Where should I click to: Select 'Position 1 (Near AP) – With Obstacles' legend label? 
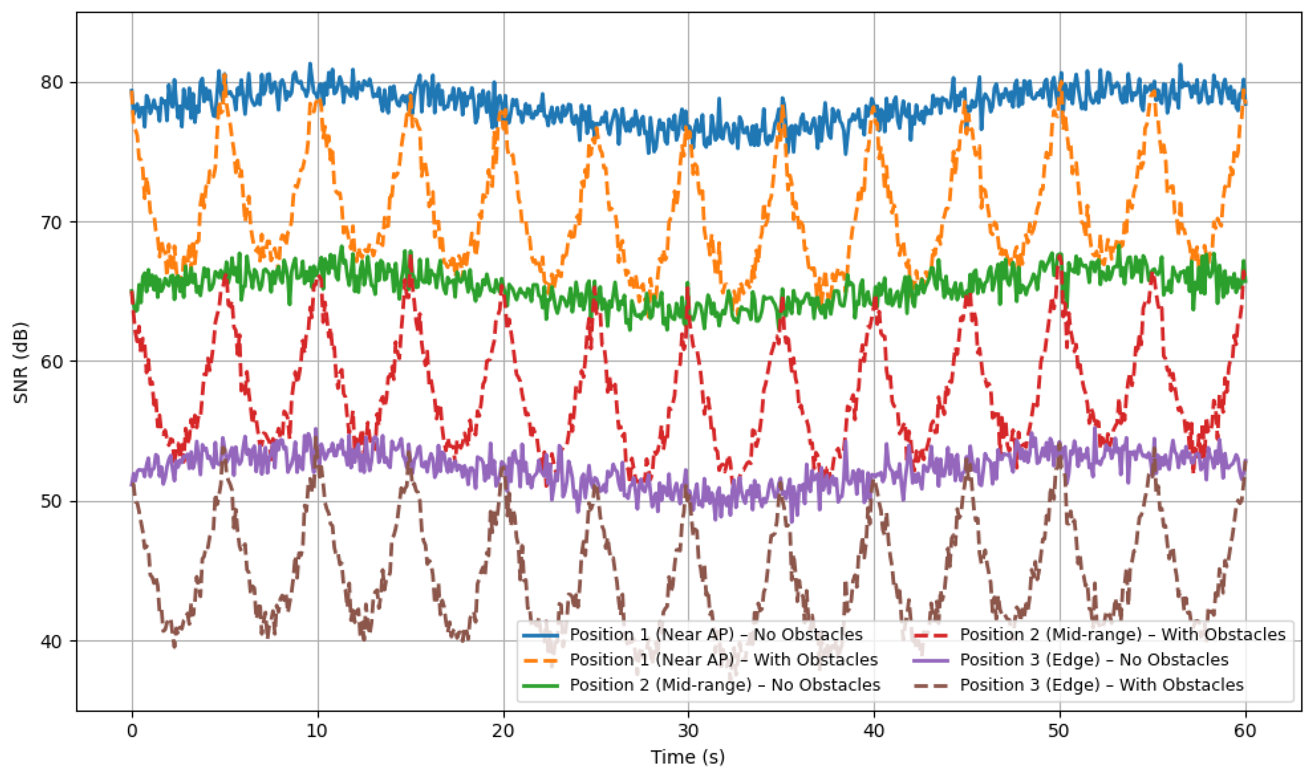(x=724, y=660)
